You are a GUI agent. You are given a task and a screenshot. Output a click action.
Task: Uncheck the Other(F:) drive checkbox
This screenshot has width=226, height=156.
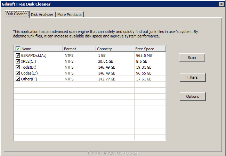point(18,79)
